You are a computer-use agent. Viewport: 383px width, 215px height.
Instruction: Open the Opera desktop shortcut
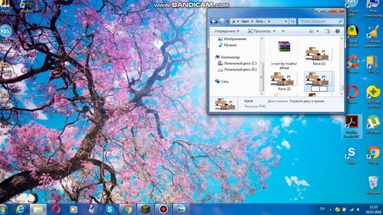(x=352, y=94)
